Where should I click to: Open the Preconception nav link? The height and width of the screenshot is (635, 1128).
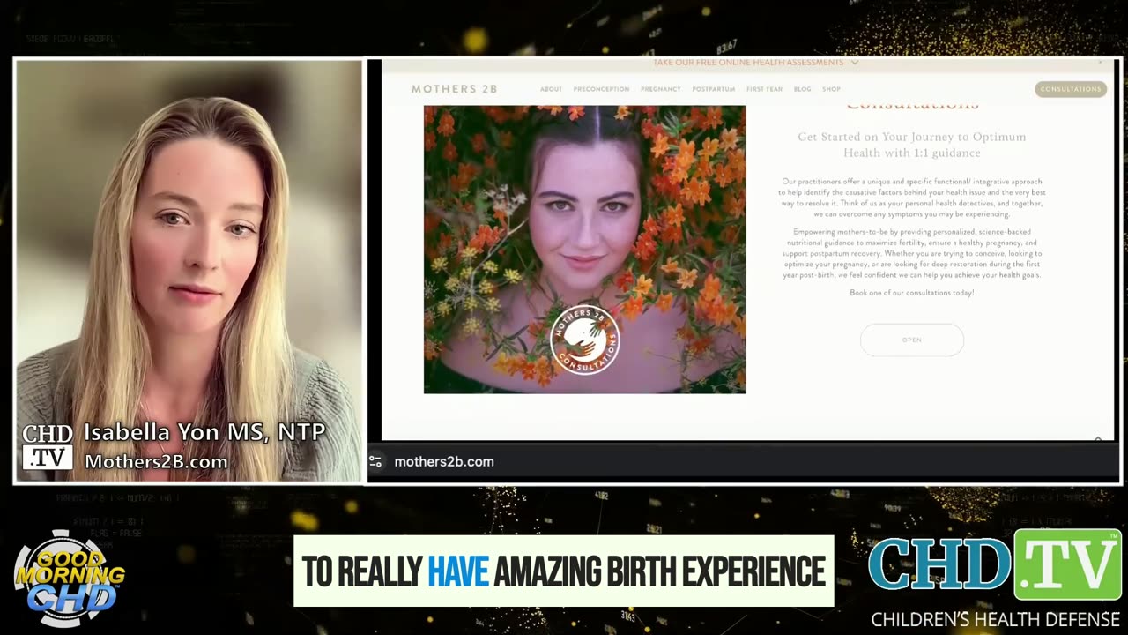(x=601, y=89)
